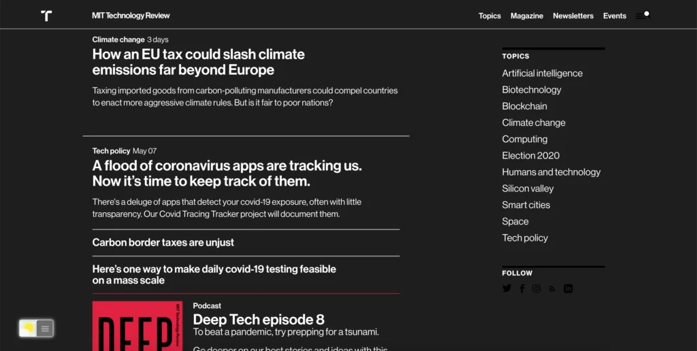Click the 'May 07' date text

click(144, 151)
